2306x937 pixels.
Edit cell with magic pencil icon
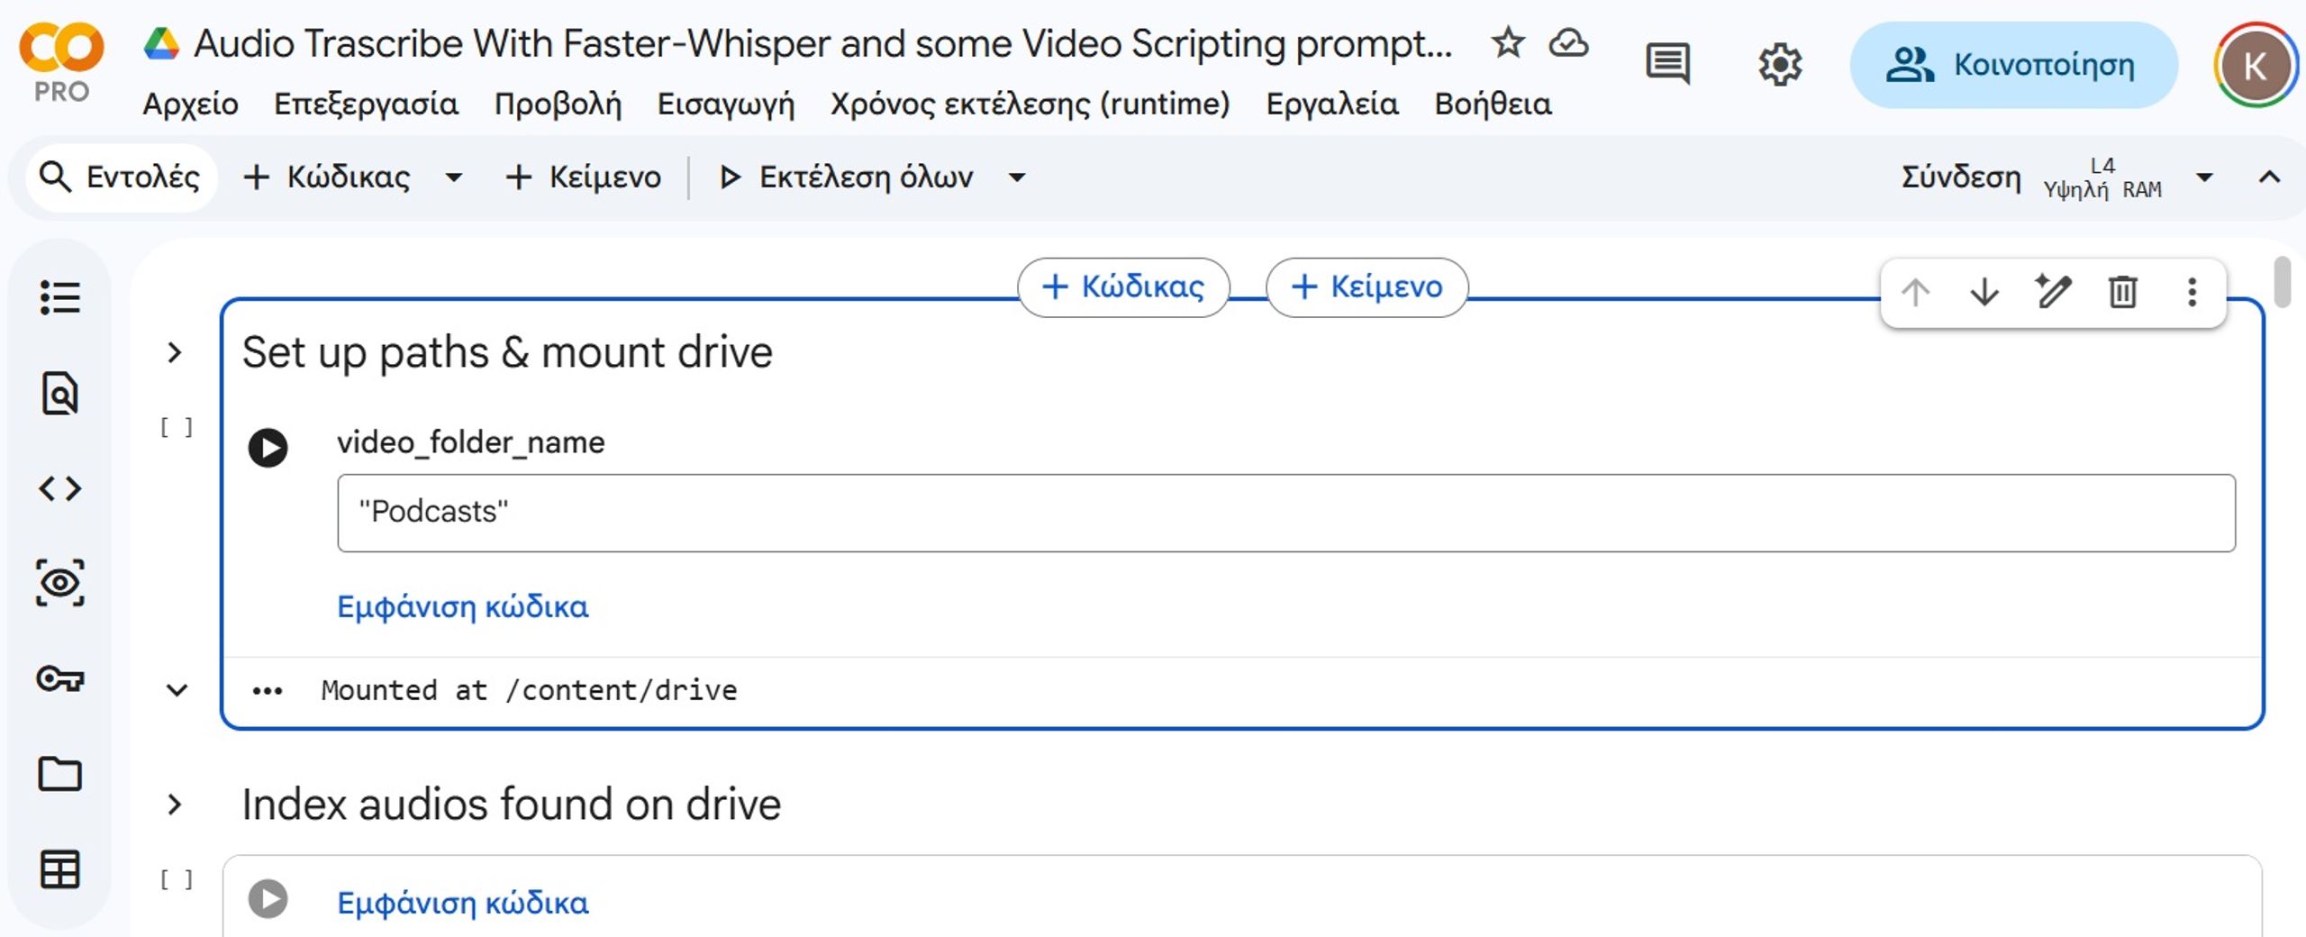[2054, 292]
